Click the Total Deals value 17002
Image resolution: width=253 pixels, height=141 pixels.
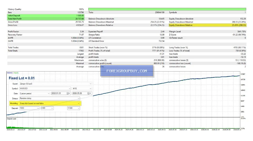pyautogui.click(x=81, y=51)
